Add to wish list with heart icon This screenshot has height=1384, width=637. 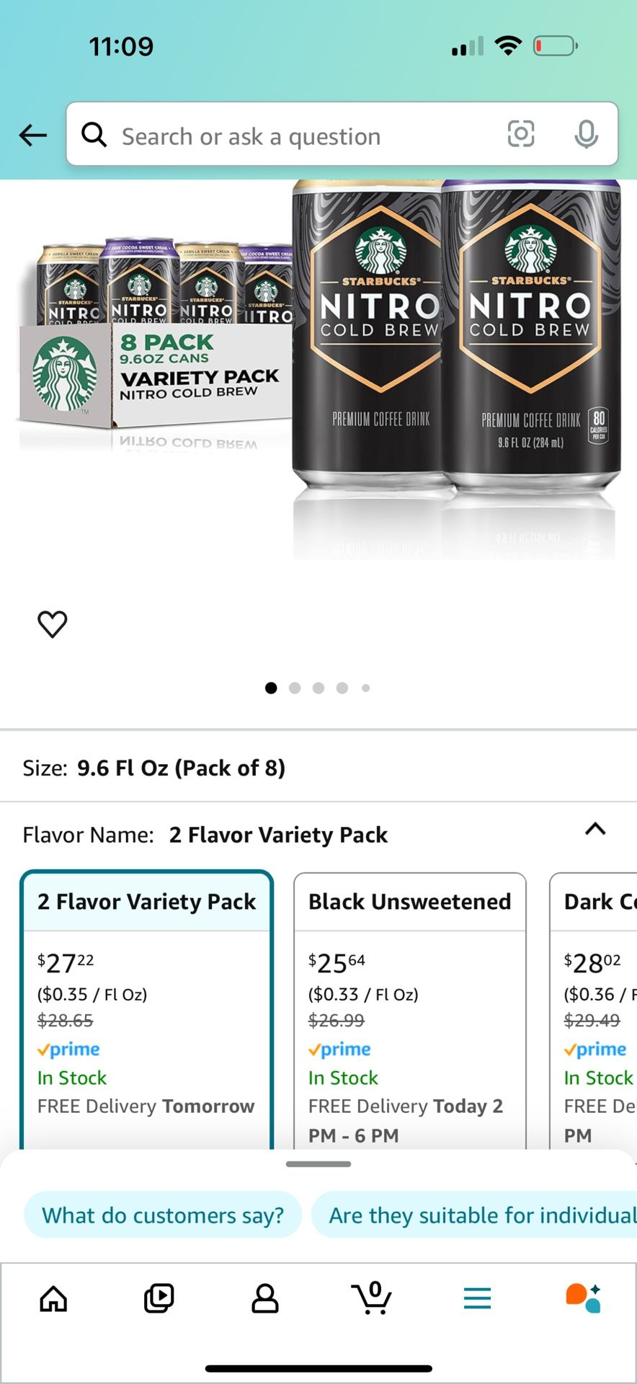tap(52, 624)
